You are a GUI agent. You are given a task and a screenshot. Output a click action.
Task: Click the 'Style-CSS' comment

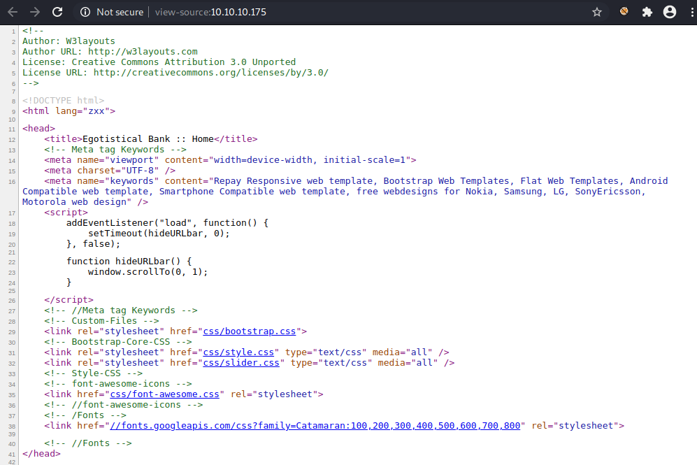94,373
